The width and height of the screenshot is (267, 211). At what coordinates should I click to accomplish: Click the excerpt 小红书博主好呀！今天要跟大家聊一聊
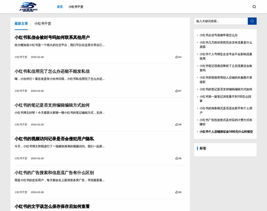coord(60,113)
